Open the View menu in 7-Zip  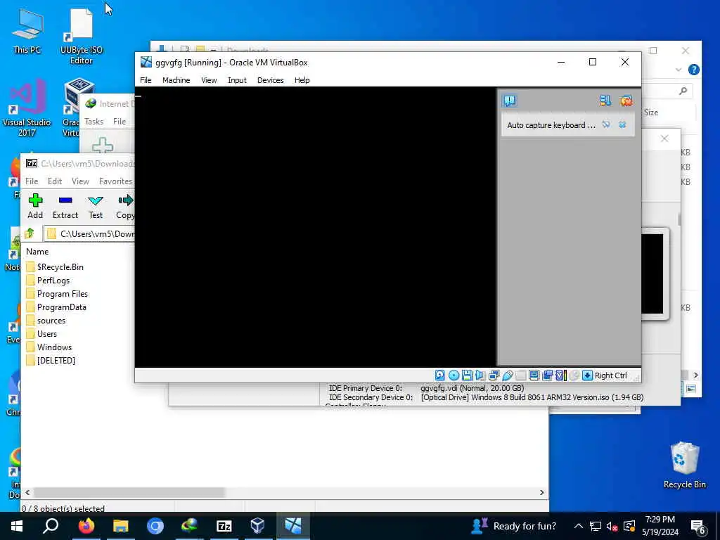(x=80, y=181)
